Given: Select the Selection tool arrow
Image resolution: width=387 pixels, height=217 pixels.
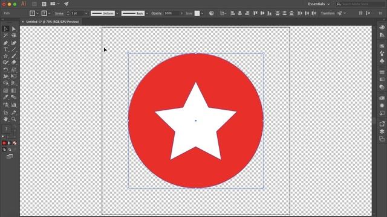Looking at the screenshot, I should (5, 29).
